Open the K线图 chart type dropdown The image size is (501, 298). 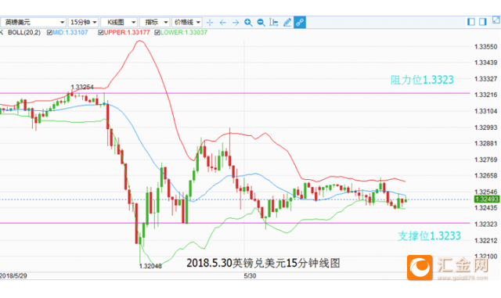[x=119, y=23]
